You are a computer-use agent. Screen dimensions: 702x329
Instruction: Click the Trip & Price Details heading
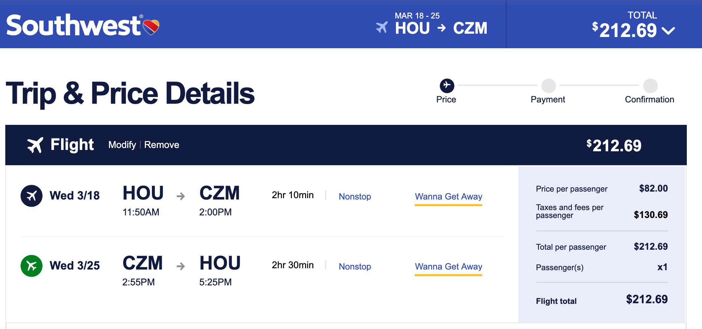click(130, 93)
